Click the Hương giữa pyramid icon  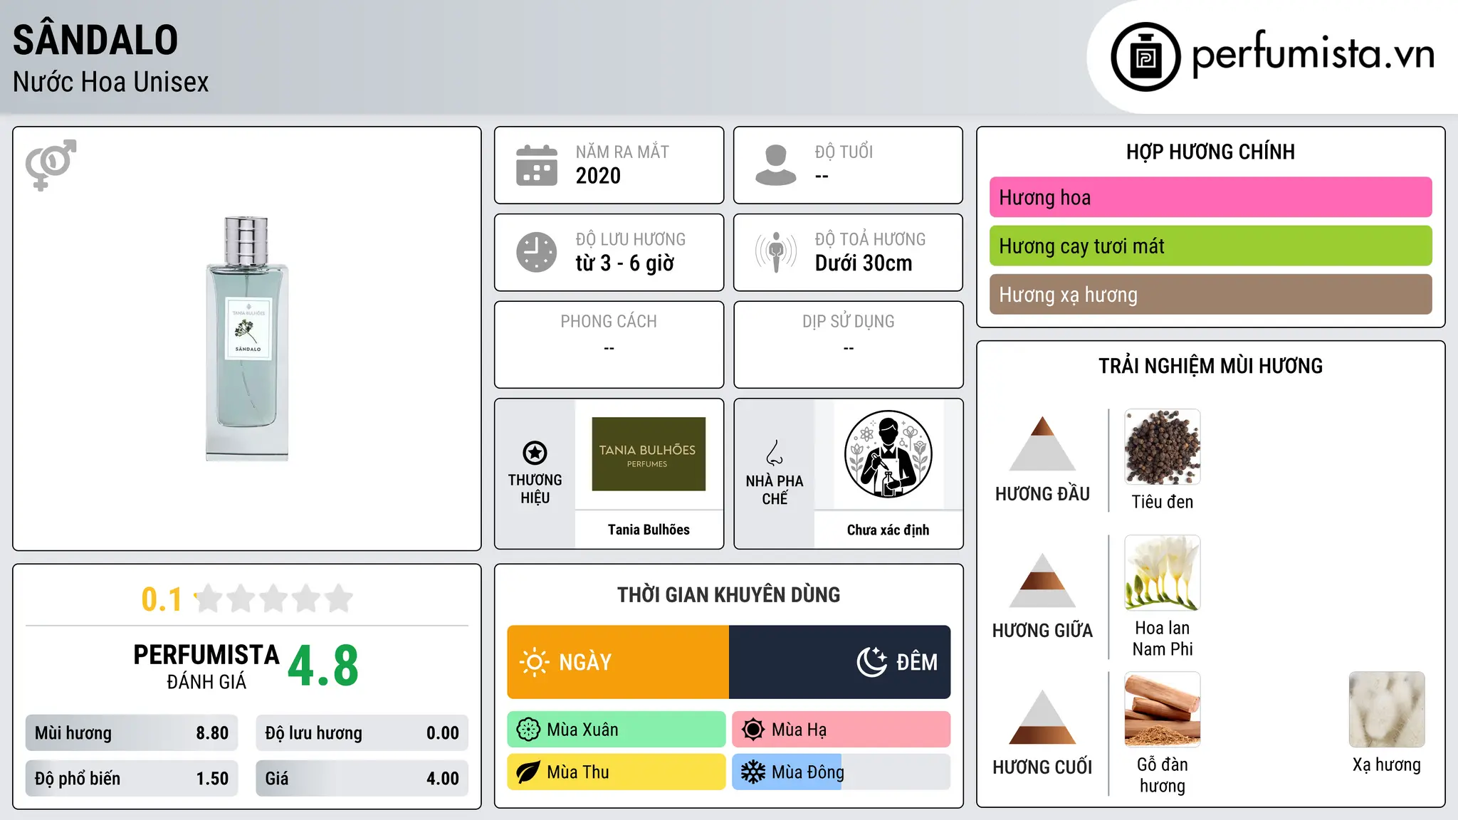1042,580
